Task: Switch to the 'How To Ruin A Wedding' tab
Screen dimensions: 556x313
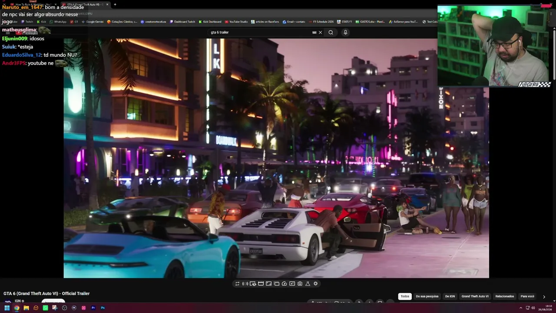Action: (33, 4)
